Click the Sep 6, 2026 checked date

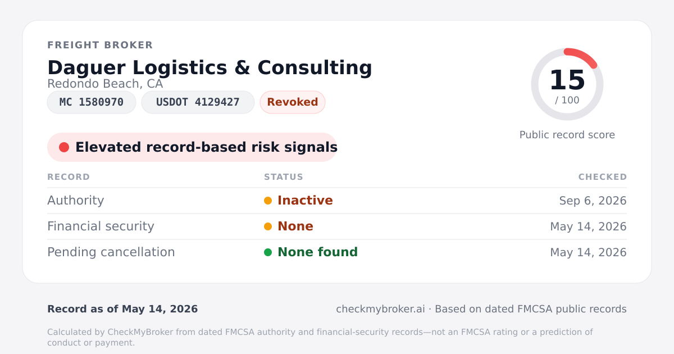pos(593,201)
